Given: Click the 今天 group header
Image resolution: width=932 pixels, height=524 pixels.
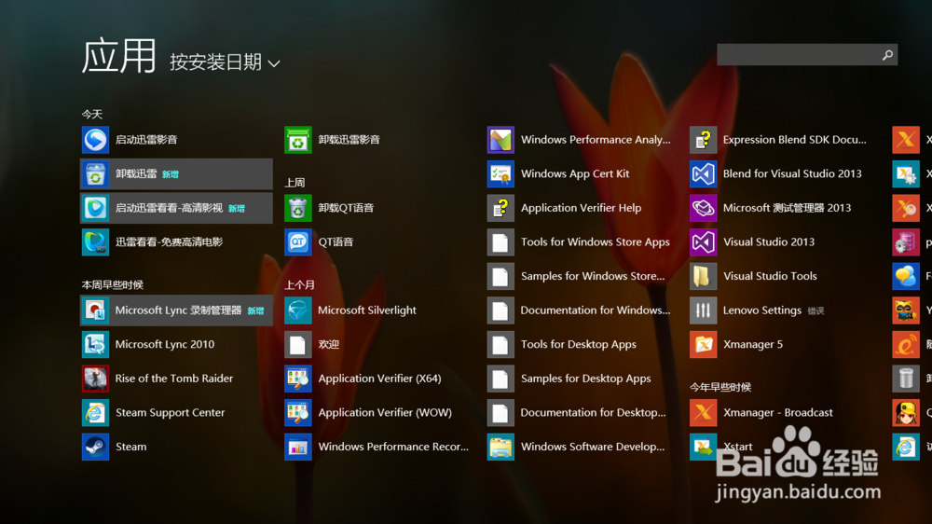Looking at the screenshot, I should (92, 114).
